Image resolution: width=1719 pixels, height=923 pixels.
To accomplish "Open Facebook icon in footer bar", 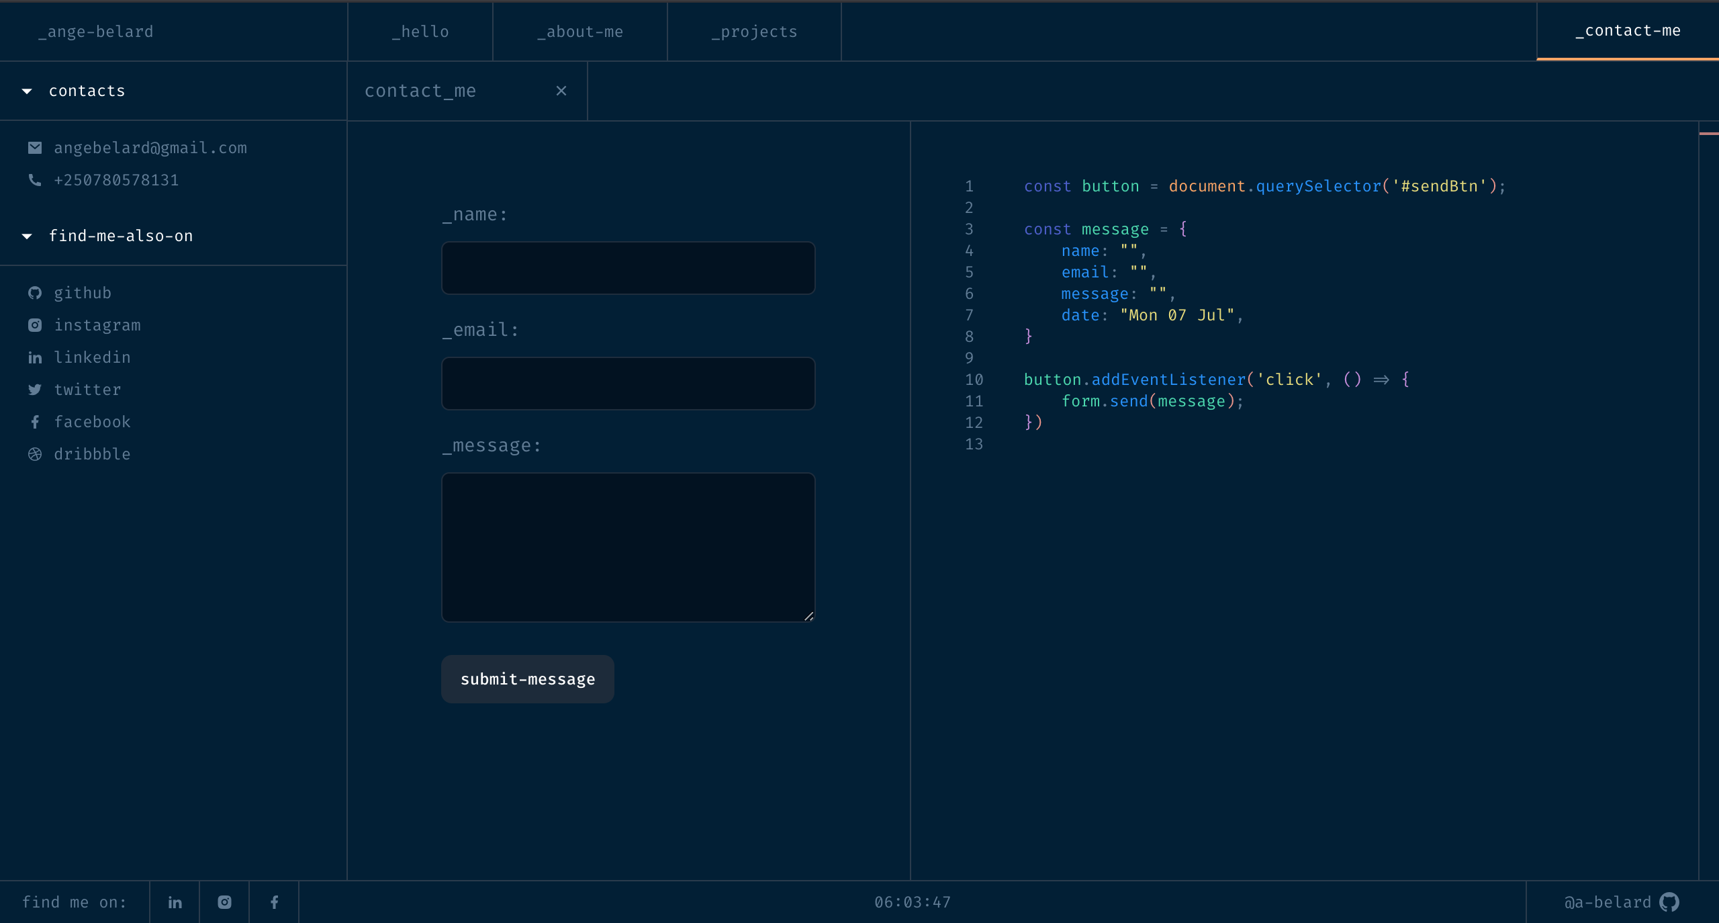I will click(274, 902).
